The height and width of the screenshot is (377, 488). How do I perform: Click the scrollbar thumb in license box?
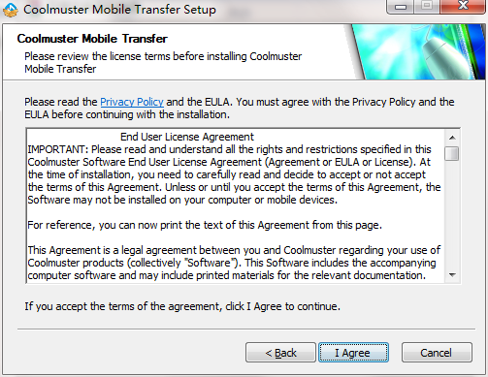click(x=452, y=153)
